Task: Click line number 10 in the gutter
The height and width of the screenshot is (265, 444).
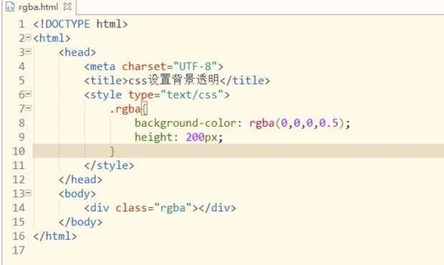Action: (19, 151)
